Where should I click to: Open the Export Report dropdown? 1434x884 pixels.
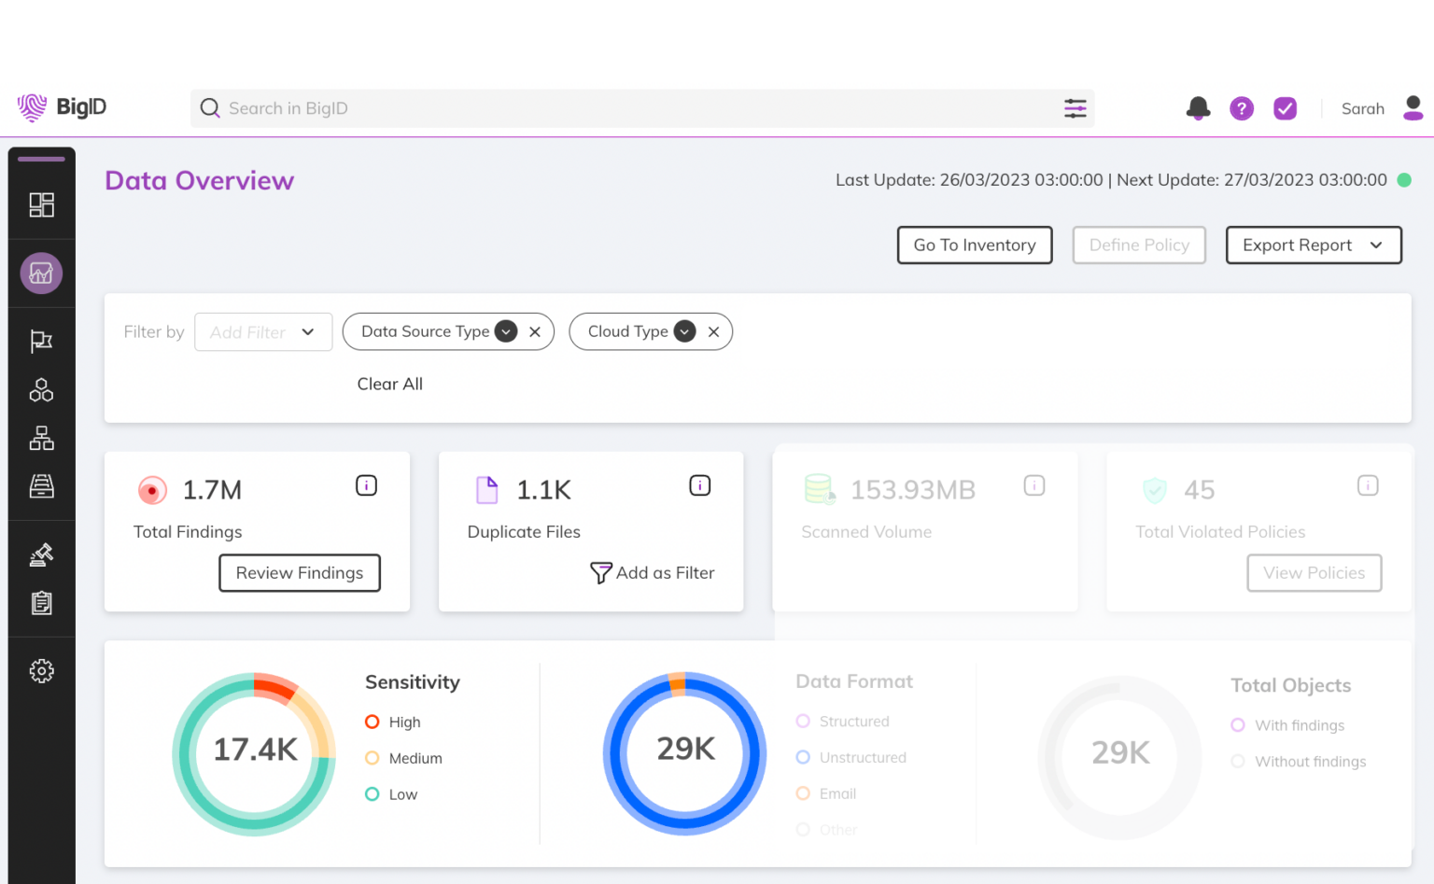[x=1314, y=245]
